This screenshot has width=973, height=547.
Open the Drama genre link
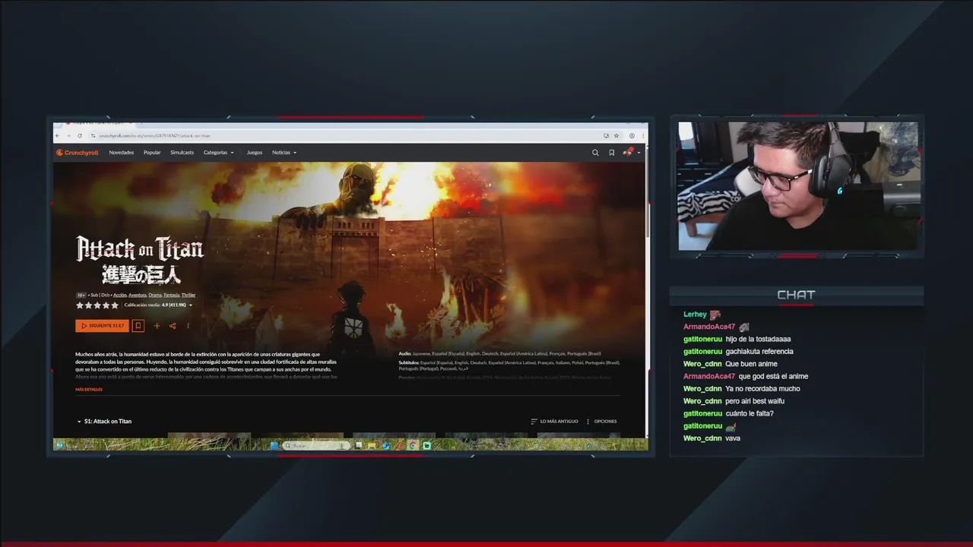click(x=155, y=295)
